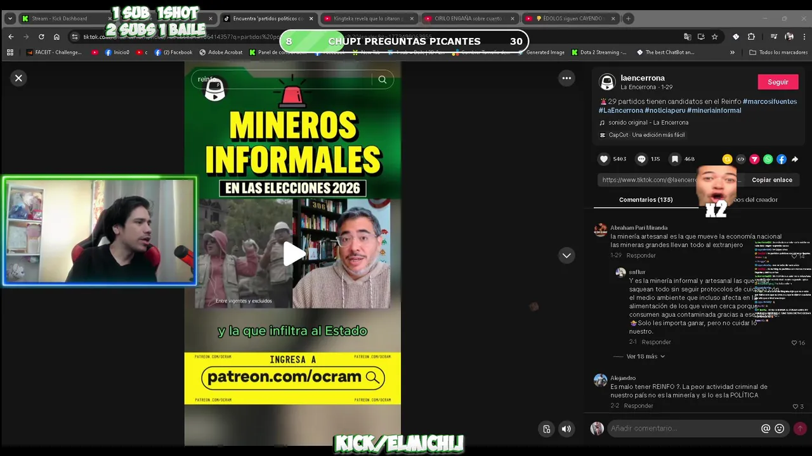This screenshot has height=456, width=812.
Task: Open hashtag #mineriainformal
Action: [714, 110]
